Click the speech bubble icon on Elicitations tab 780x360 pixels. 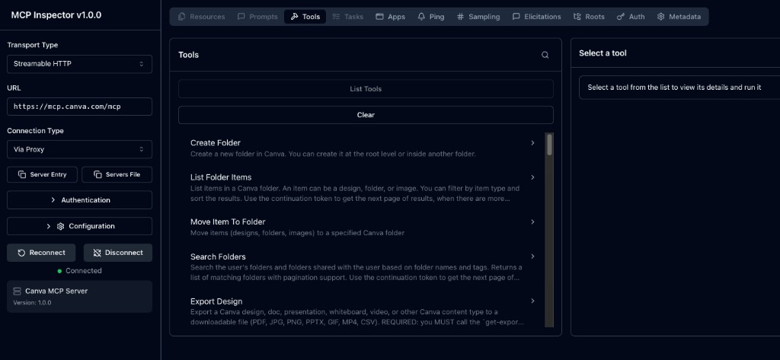(516, 17)
